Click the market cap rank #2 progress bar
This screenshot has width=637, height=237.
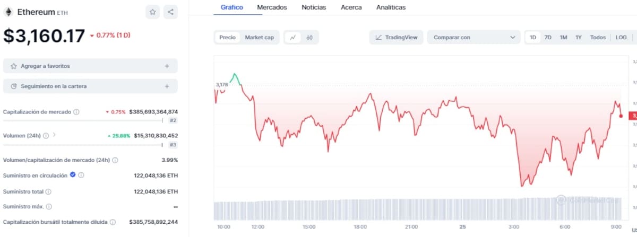pyautogui.click(x=85, y=121)
